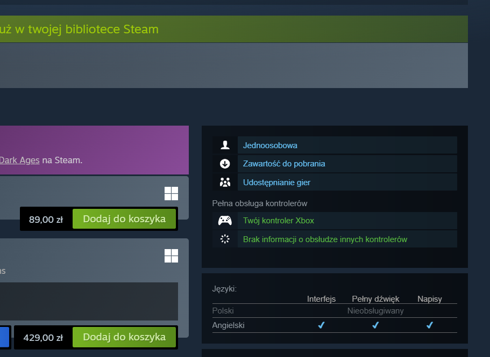Click the dark content box in bundle card

point(89,301)
